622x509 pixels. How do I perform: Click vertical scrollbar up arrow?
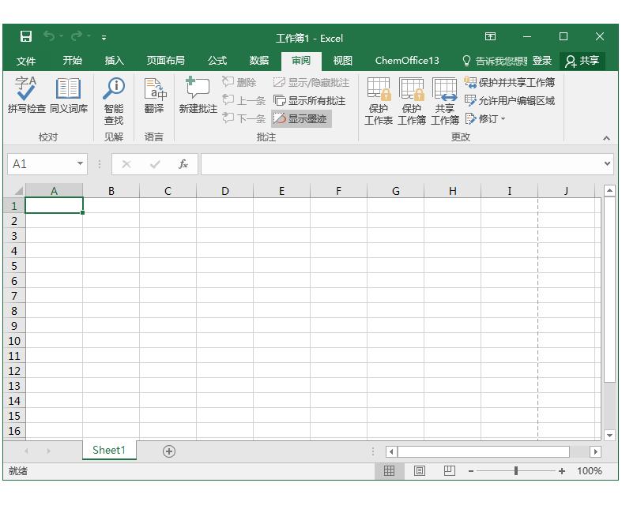(x=609, y=191)
